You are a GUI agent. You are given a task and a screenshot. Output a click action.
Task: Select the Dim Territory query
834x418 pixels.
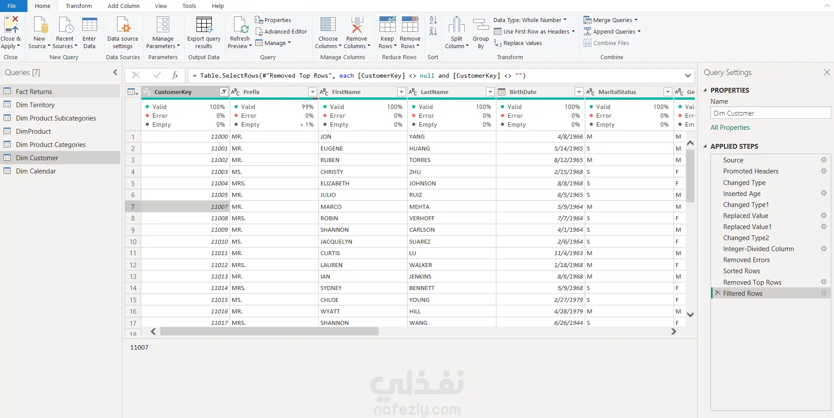[60, 105]
